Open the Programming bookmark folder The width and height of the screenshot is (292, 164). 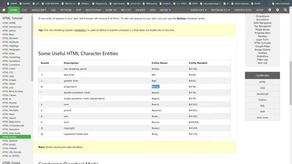99,4
